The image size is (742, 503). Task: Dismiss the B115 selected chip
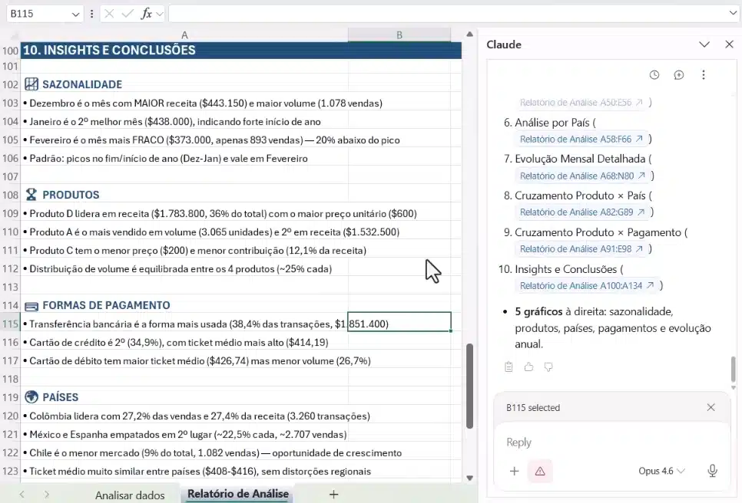tap(711, 407)
